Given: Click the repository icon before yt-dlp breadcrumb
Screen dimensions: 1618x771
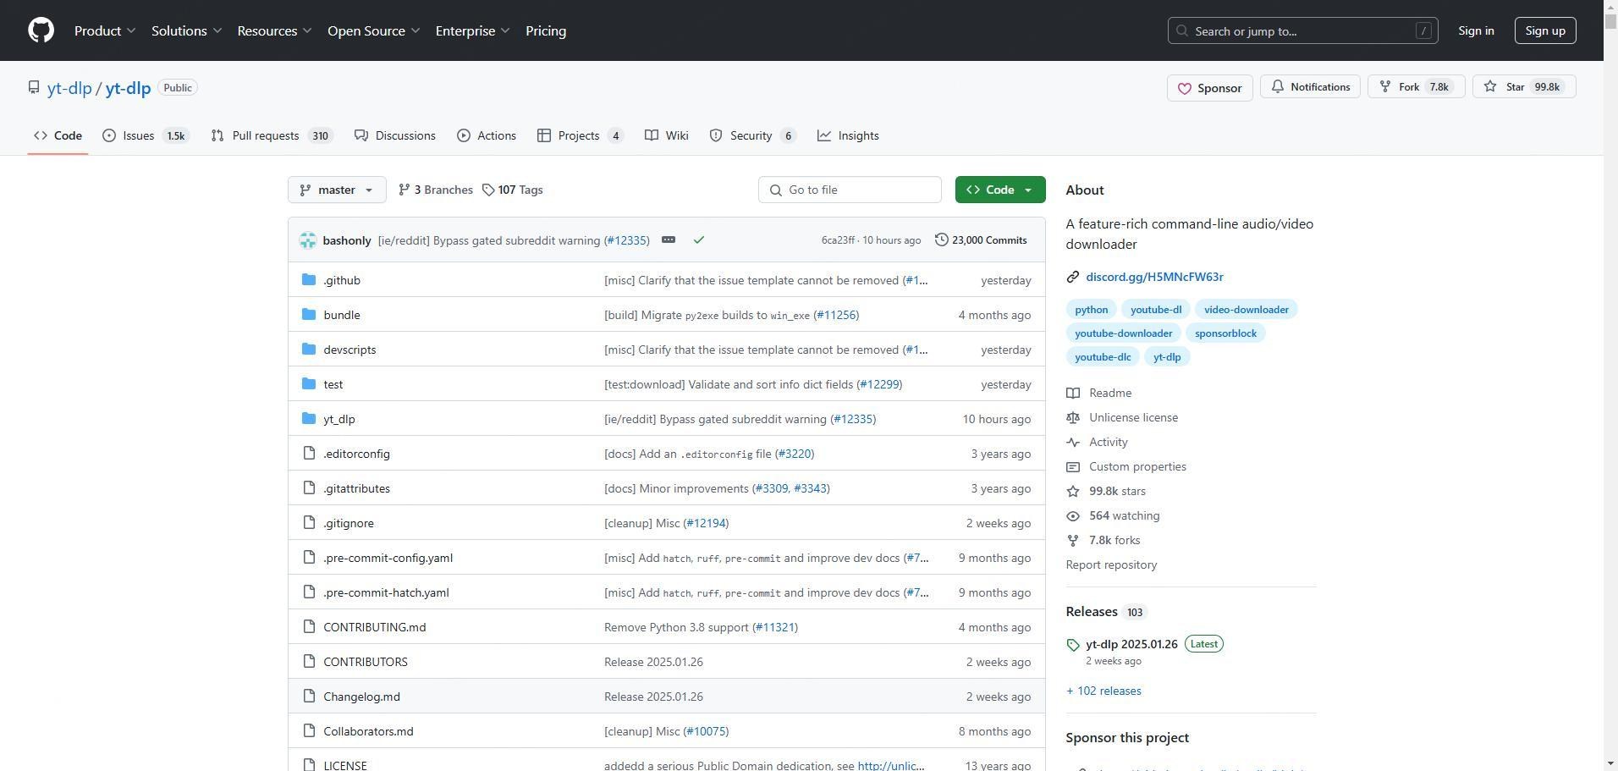Looking at the screenshot, I should coord(34,87).
